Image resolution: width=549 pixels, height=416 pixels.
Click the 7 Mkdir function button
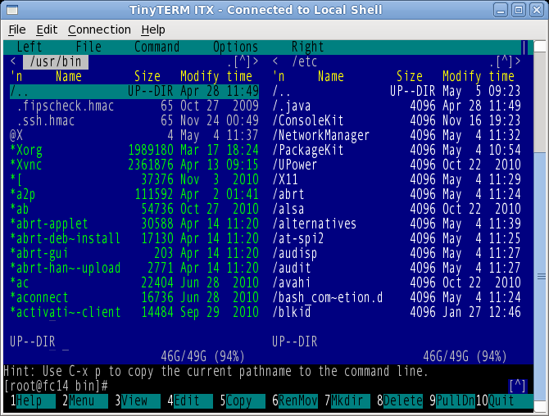(347, 400)
